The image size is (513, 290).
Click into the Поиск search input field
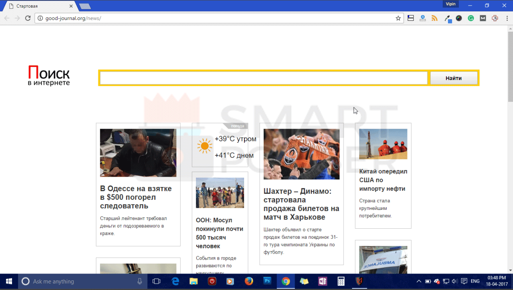[263, 78]
